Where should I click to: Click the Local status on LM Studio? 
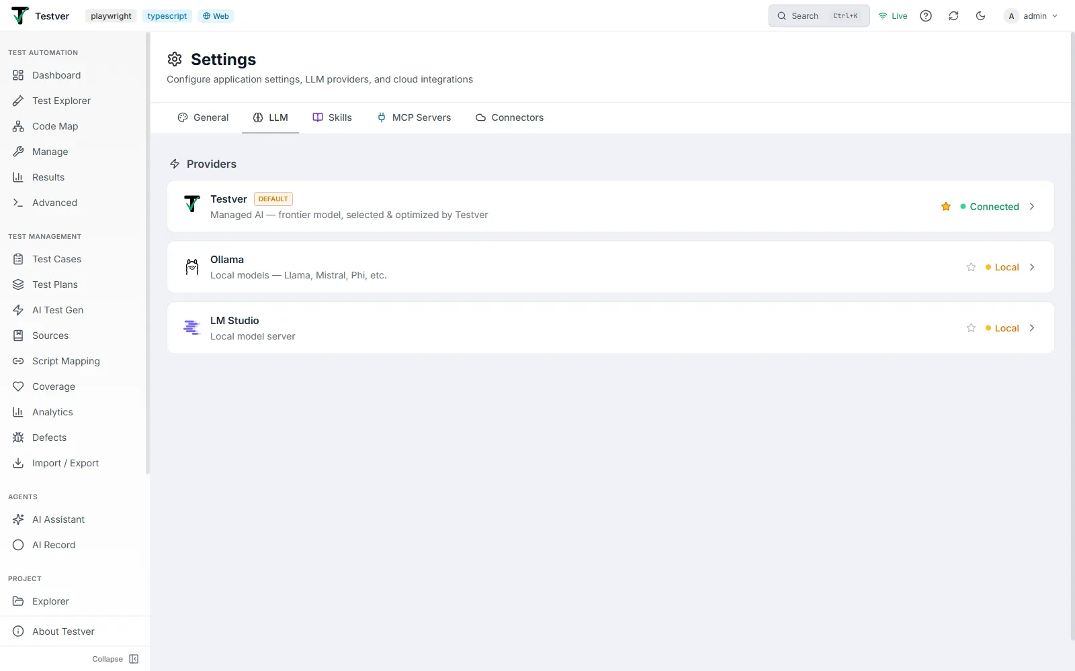click(1002, 328)
